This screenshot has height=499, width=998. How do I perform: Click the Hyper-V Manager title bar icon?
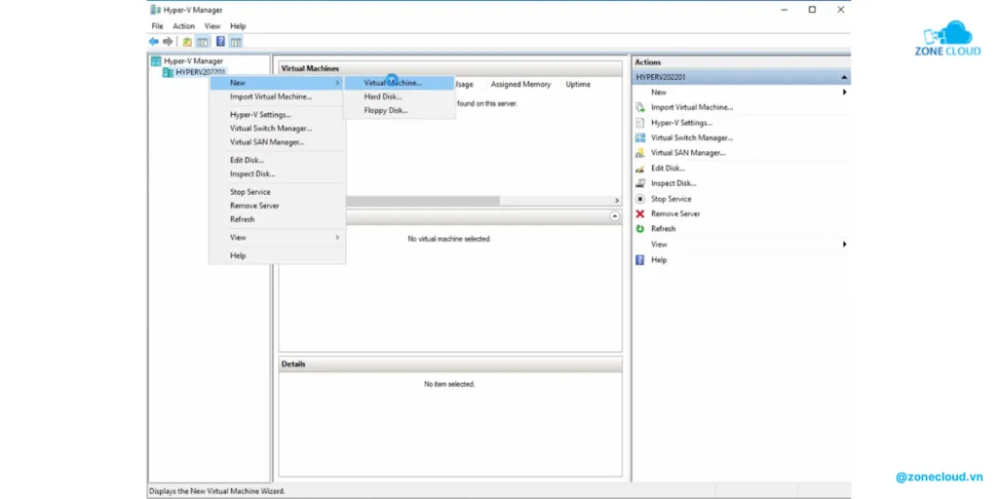click(x=155, y=10)
